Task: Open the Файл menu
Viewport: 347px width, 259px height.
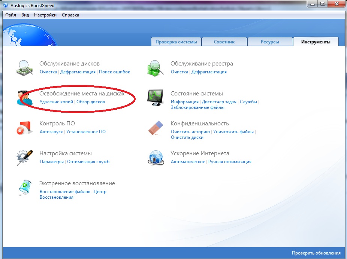Action: 10,15
